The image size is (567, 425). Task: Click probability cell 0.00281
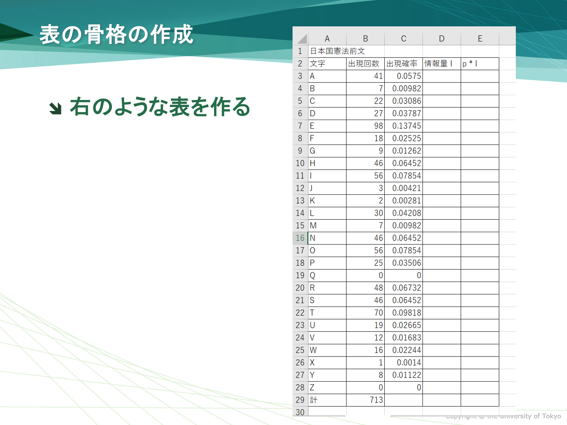[x=404, y=201]
